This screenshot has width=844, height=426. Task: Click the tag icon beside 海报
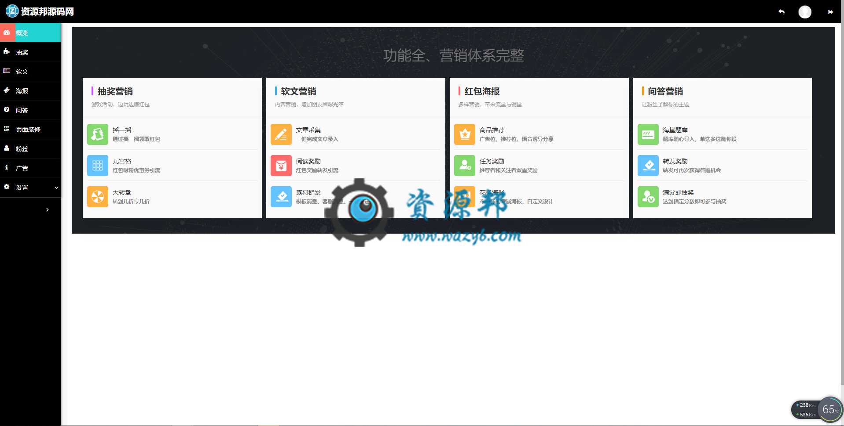[7, 90]
